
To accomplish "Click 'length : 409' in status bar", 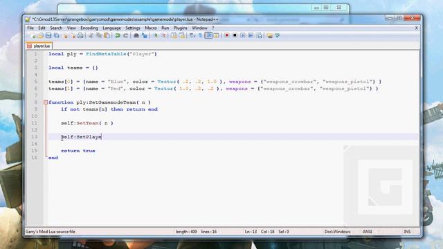I will (186, 232).
